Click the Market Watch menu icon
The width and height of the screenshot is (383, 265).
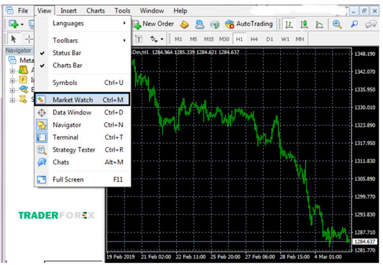(x=41, y=100)
